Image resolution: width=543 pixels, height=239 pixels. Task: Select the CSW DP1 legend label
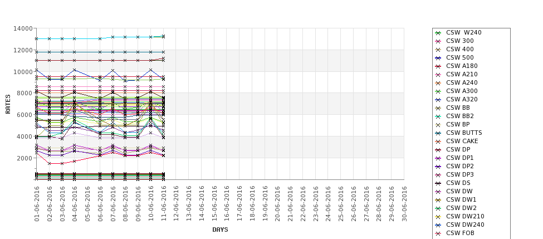pos(460,158)
